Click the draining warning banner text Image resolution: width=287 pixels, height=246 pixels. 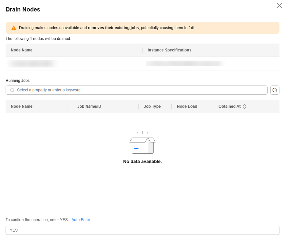[x=106, y=28]
